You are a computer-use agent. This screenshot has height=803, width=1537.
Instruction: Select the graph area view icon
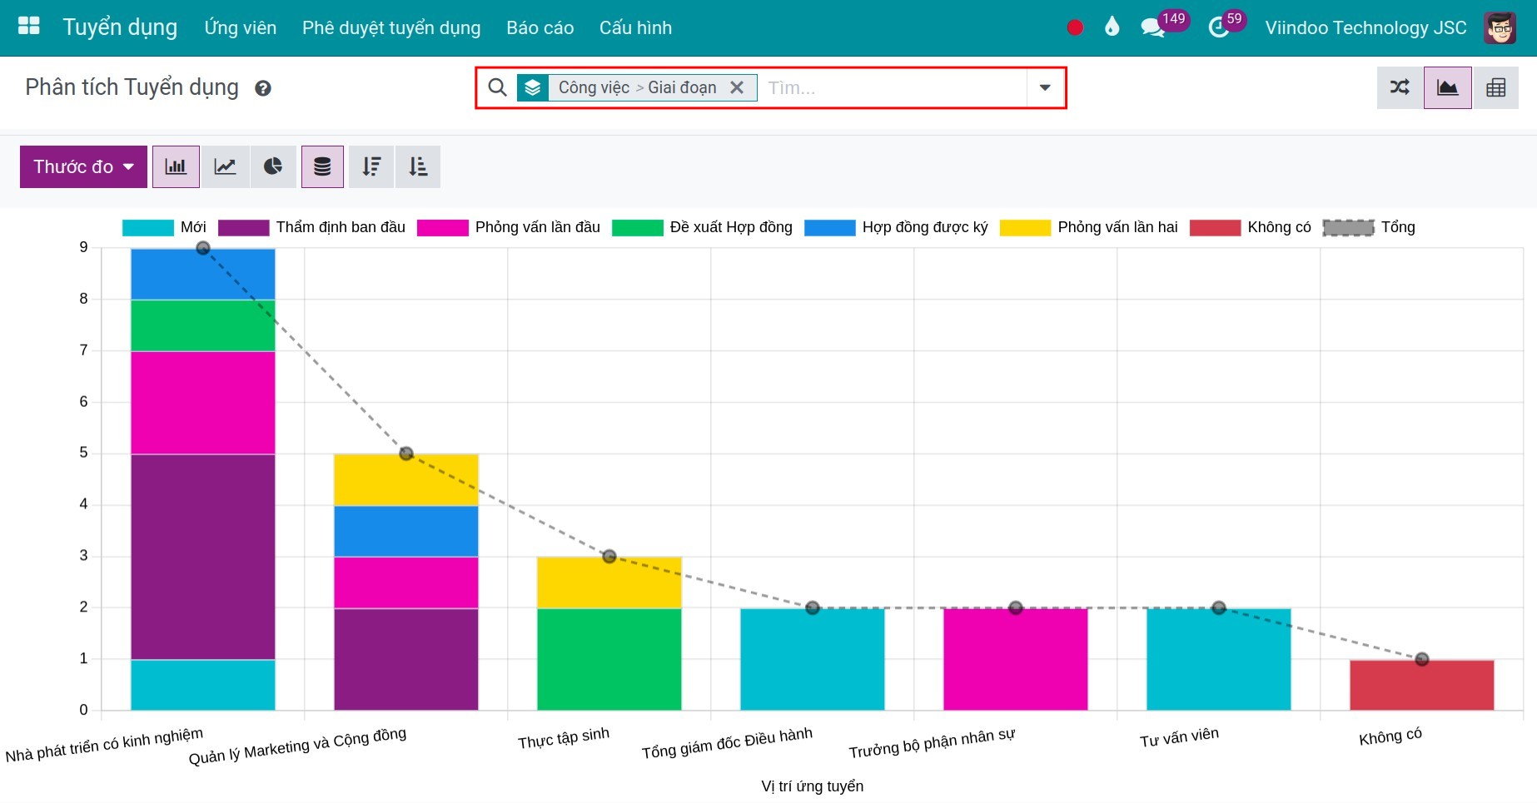pyautogui.click(x=1448, y=87)
